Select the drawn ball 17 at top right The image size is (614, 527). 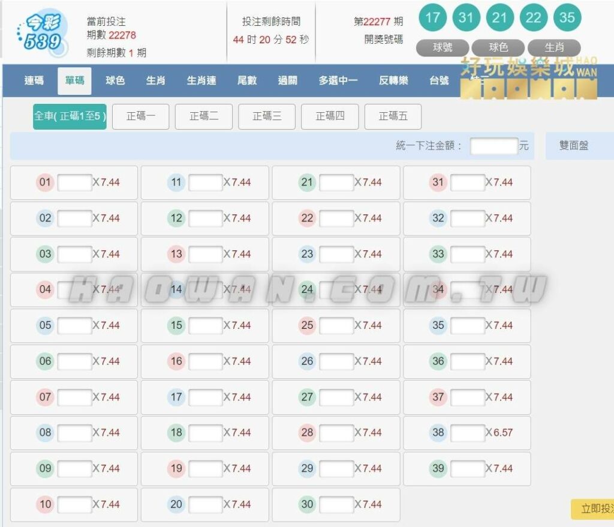(x=433, y=17)
